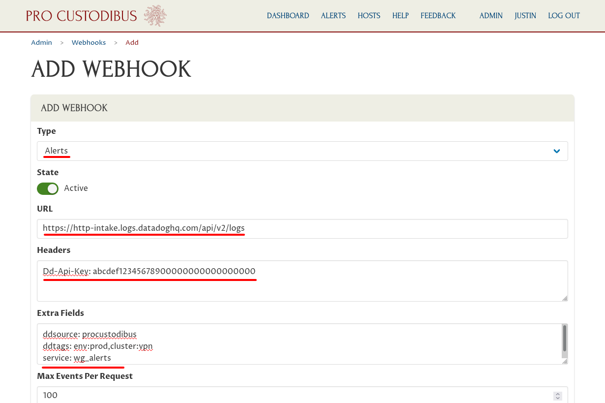Image resolution: width=605 pixels, height=403 pixels.
Task: Open the Hosts navigation item
Action: (x=369, y=16)
